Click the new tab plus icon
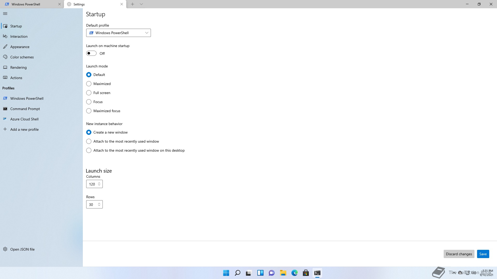 tap(133, 4)
